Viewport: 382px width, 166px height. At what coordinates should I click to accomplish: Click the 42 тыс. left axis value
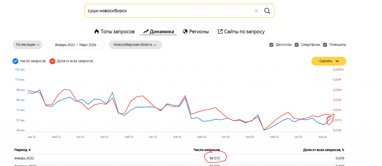(21, 131)
